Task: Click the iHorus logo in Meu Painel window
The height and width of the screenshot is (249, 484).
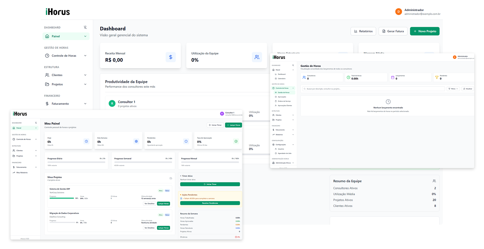Action: (20, 114)
